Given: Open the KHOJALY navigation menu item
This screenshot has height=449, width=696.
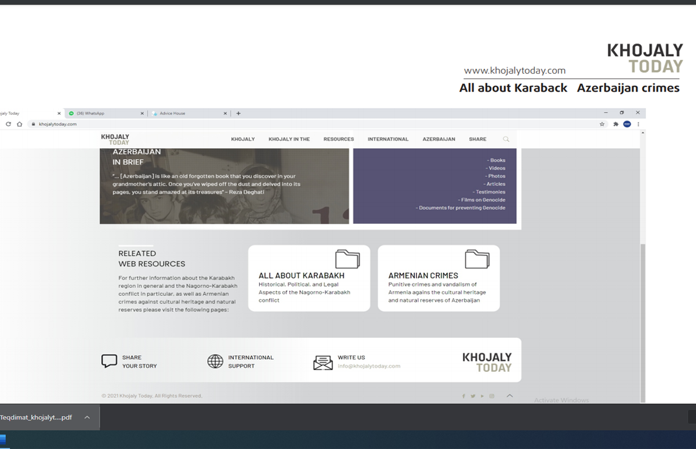Looking at the screenshot, I should (243, 139).
